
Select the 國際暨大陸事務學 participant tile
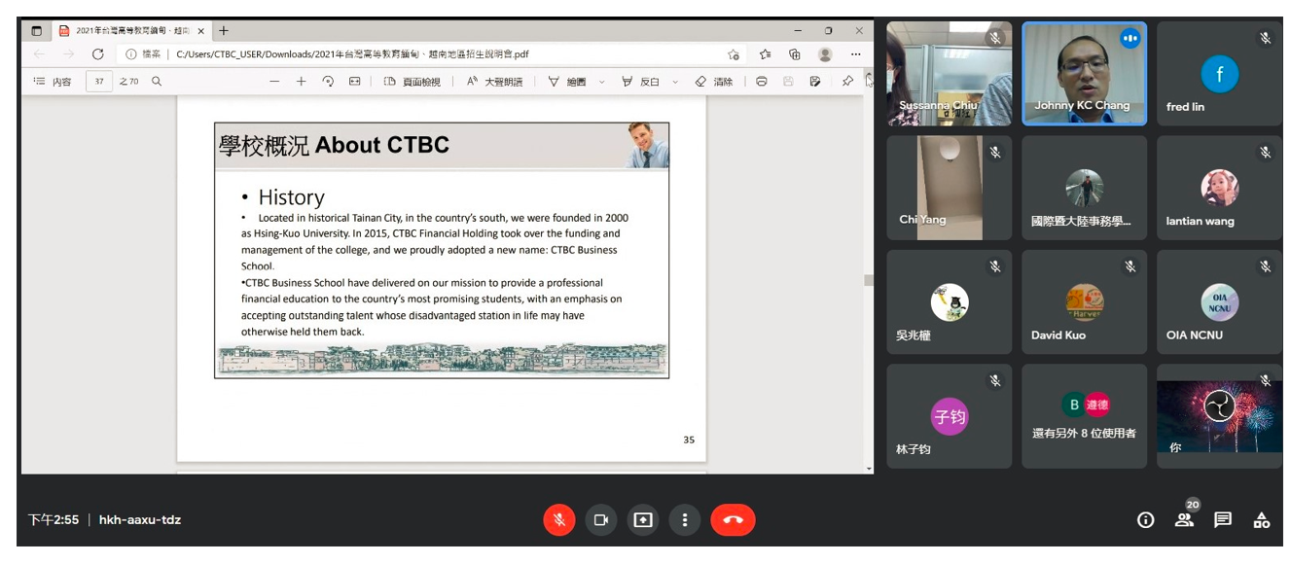pyautogui.click(x=1084, y=188)
